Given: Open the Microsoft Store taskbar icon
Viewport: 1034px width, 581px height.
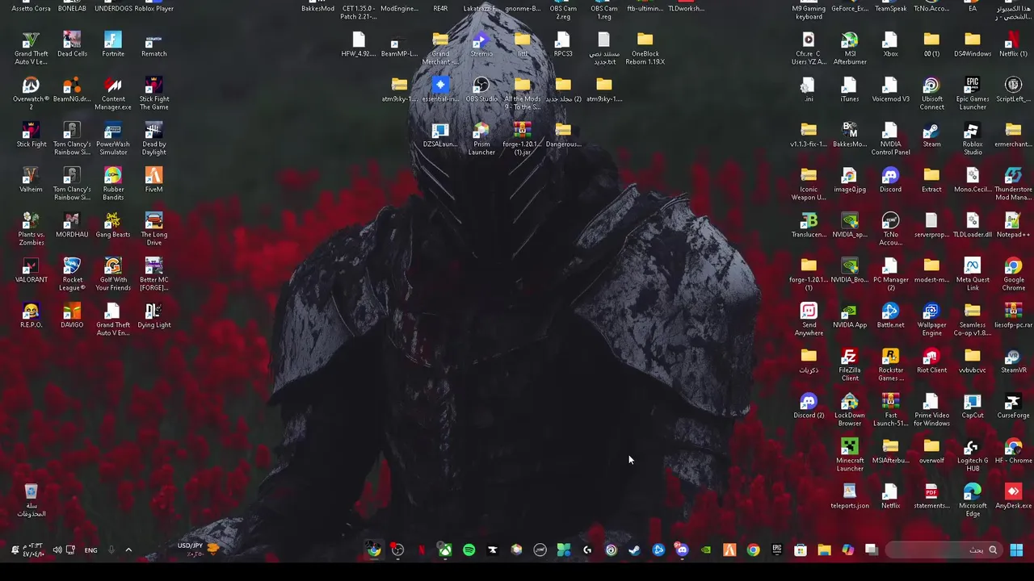Looking at the screenshot, I should tap(800, 550).
